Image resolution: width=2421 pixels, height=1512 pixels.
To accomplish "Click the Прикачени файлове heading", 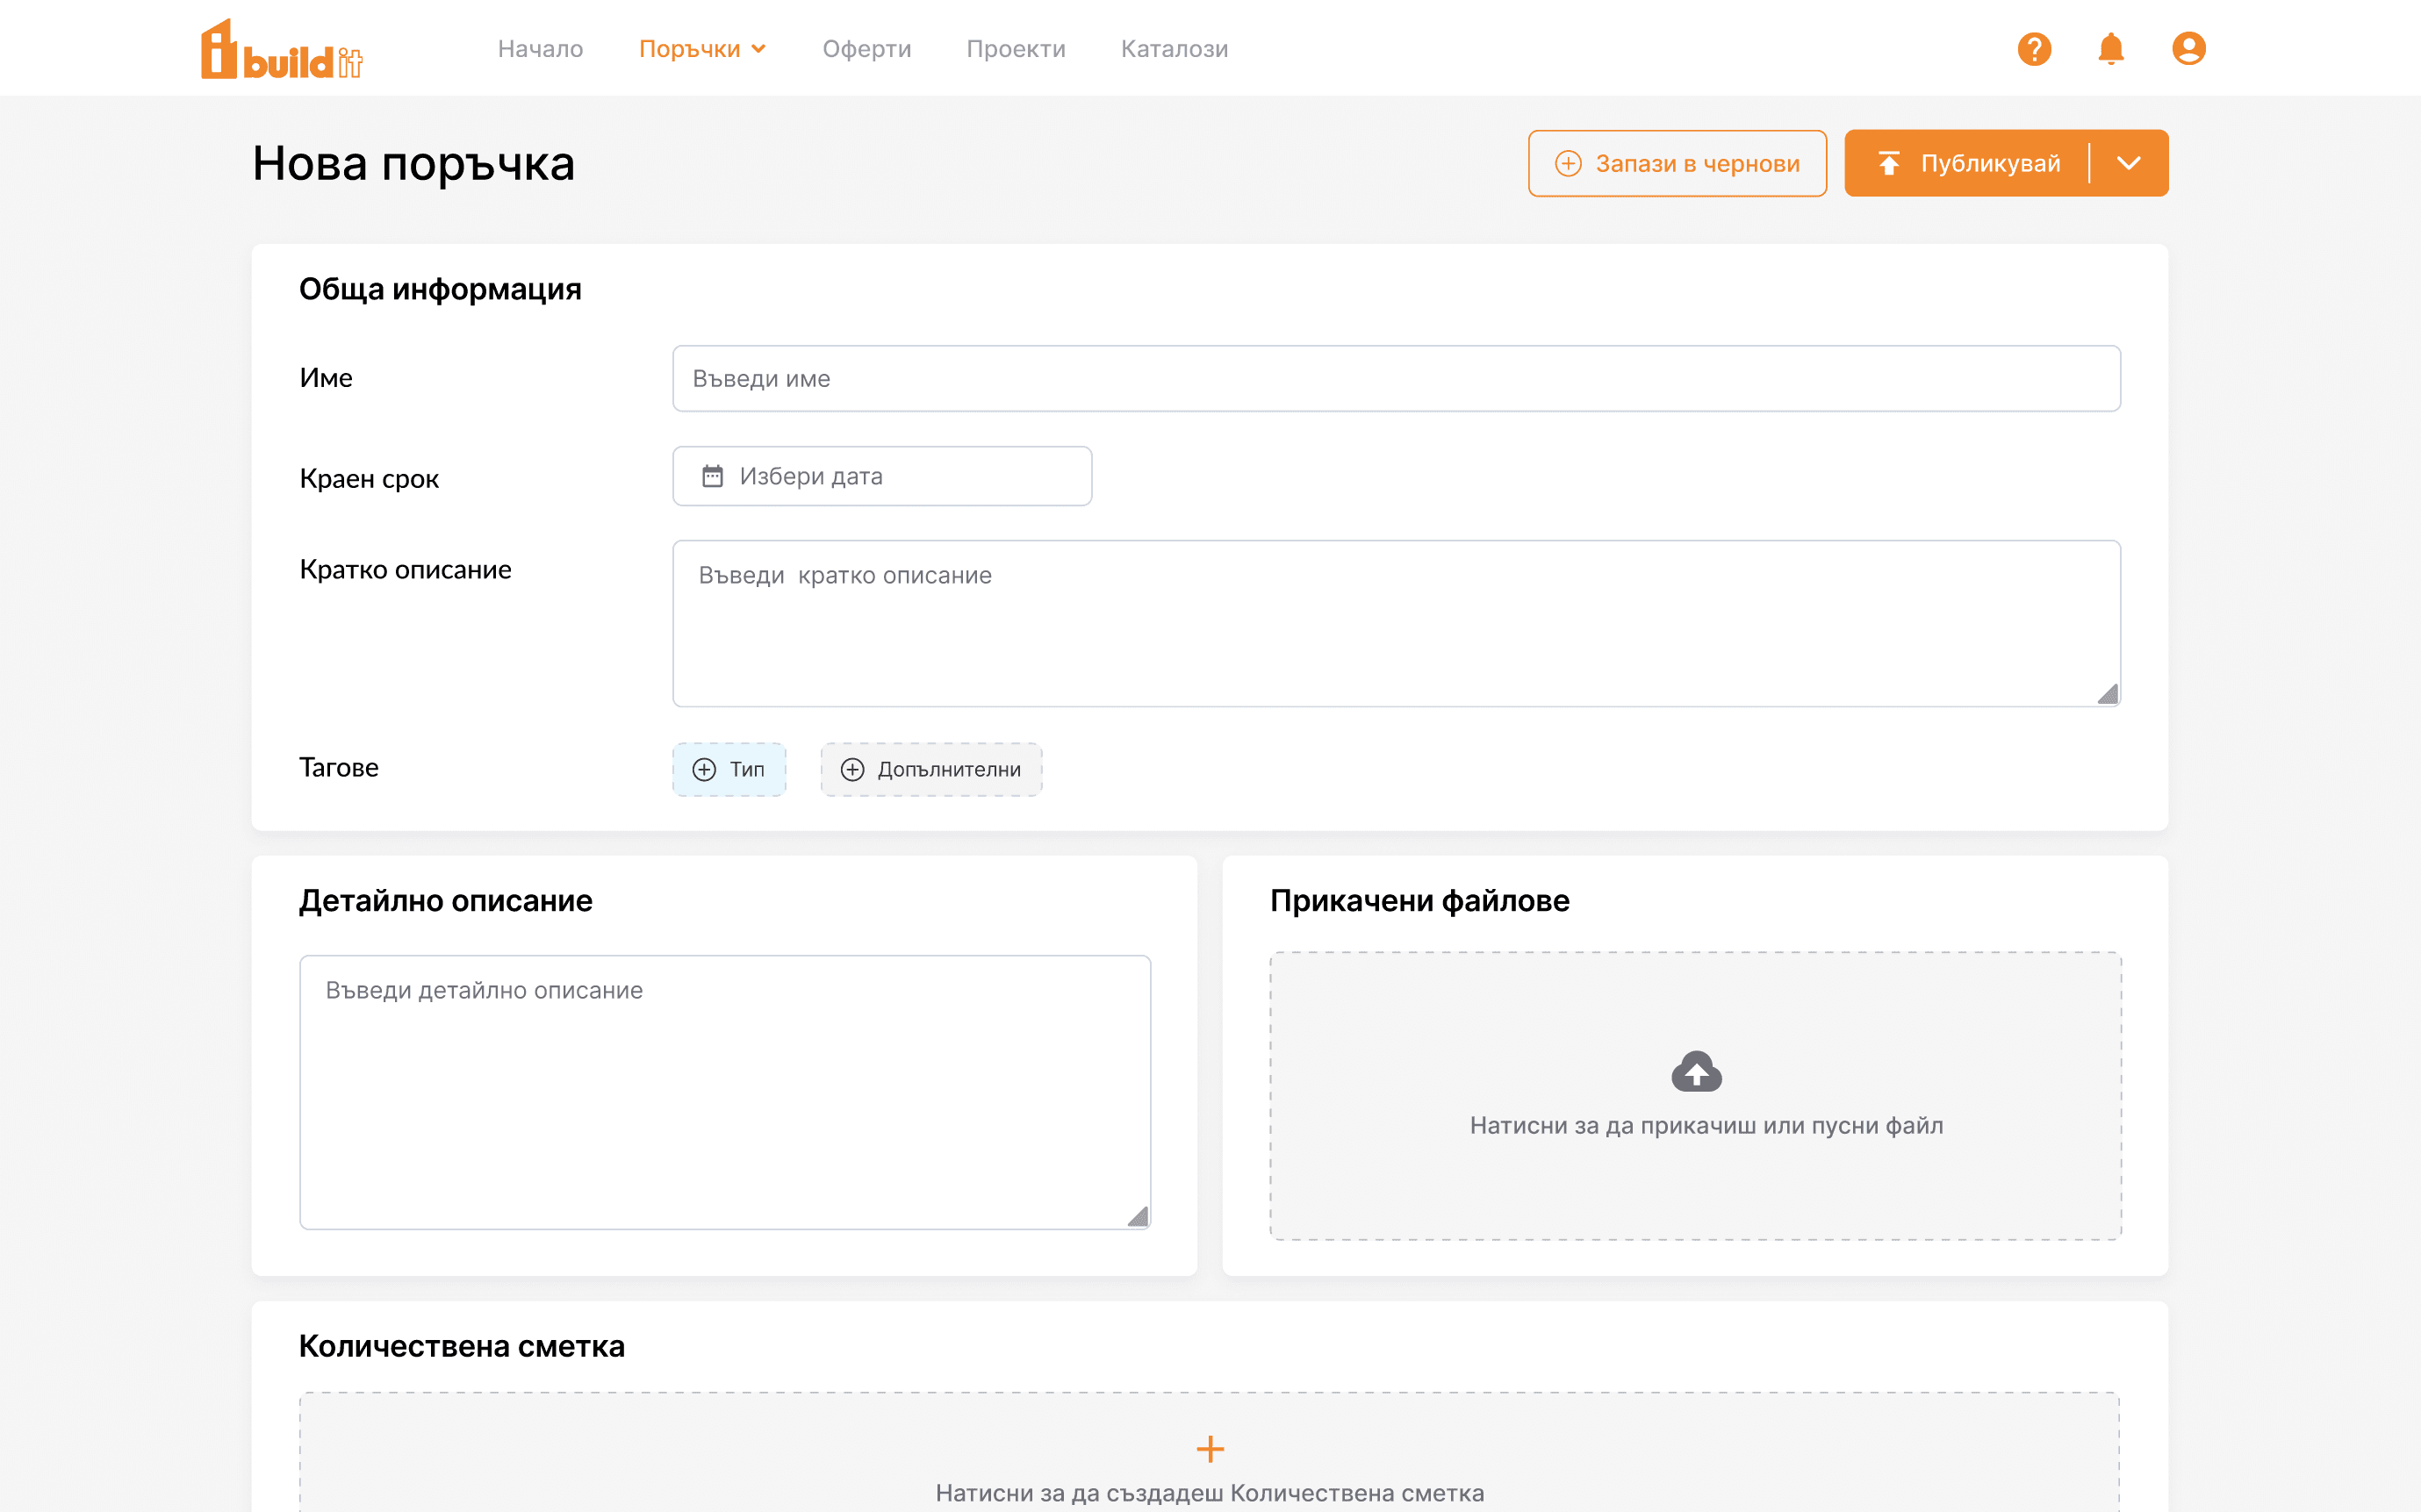I will coord(1419,901).
